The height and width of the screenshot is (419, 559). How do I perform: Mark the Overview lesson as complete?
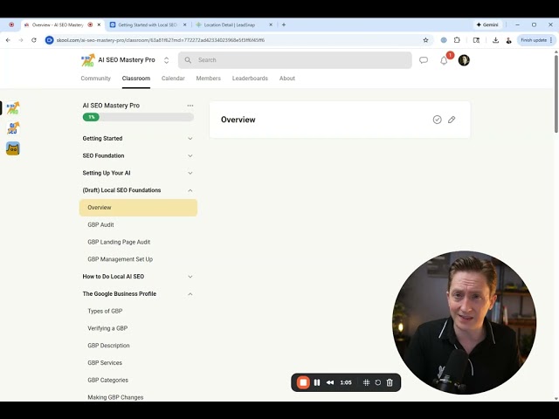click(437, 120)
